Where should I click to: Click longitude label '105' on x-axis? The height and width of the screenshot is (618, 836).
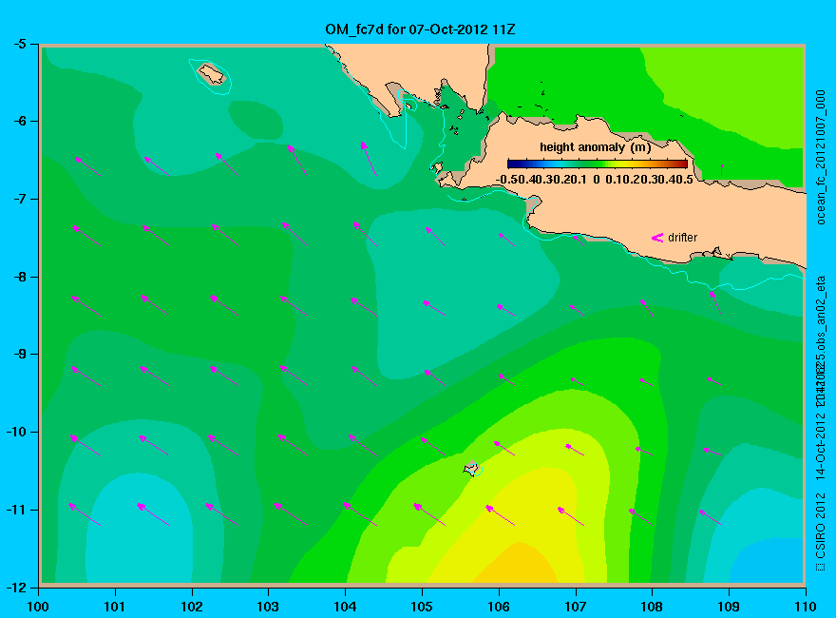tap(422, 607)
